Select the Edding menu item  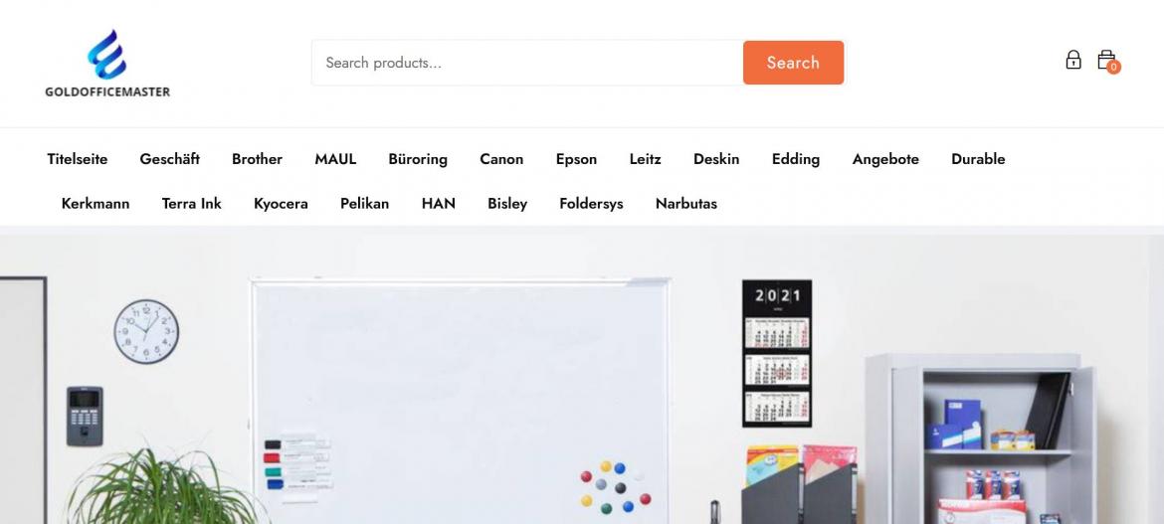796,159
